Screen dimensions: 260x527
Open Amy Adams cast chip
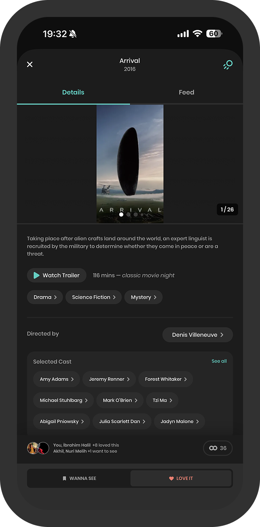point(56,379)
